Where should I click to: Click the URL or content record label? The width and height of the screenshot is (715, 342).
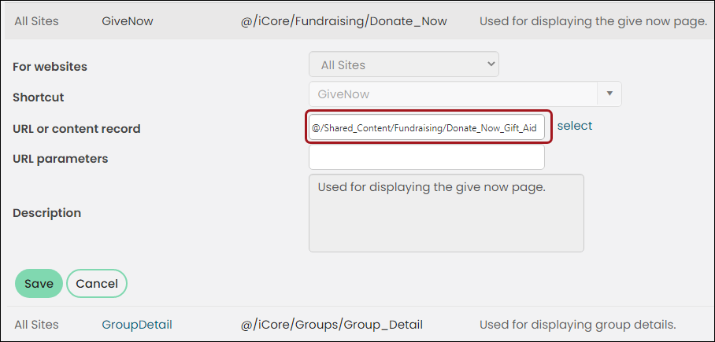tap(76, 129)
